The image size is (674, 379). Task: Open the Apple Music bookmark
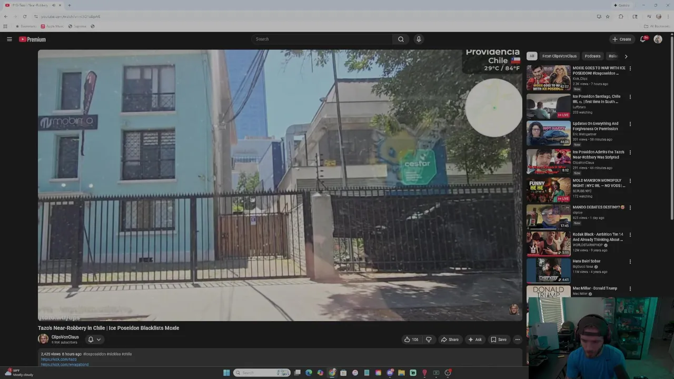52,26
